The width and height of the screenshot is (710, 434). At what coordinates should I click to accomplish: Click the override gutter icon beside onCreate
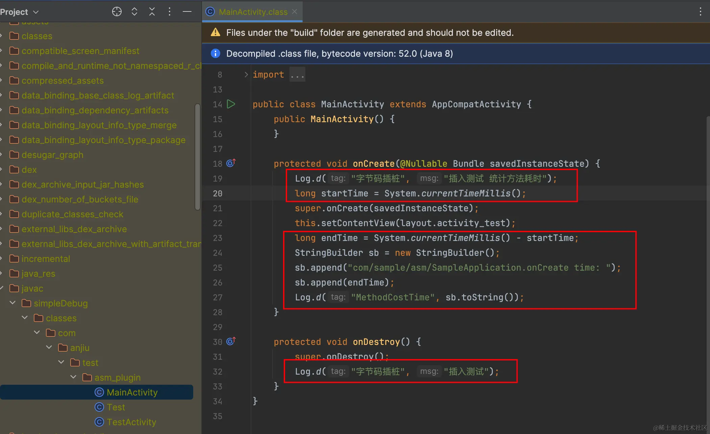231,163
